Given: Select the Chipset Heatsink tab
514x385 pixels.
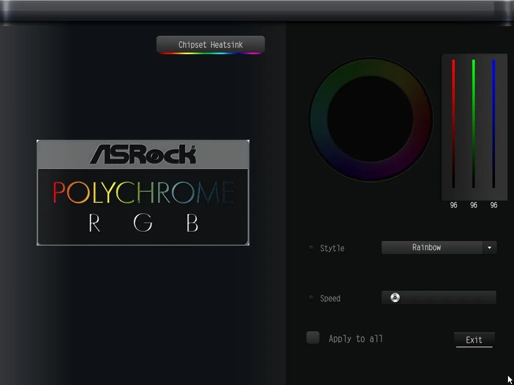Looking at the screenshot, I should pos(210,45).
